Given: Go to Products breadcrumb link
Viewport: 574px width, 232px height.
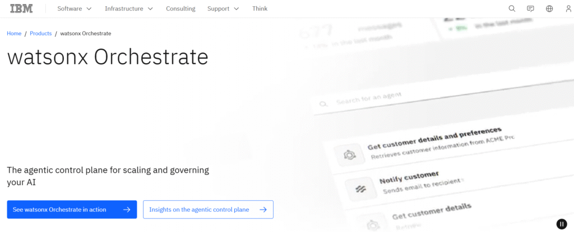Looking at the screenshot, I should (x=40, y=33).
